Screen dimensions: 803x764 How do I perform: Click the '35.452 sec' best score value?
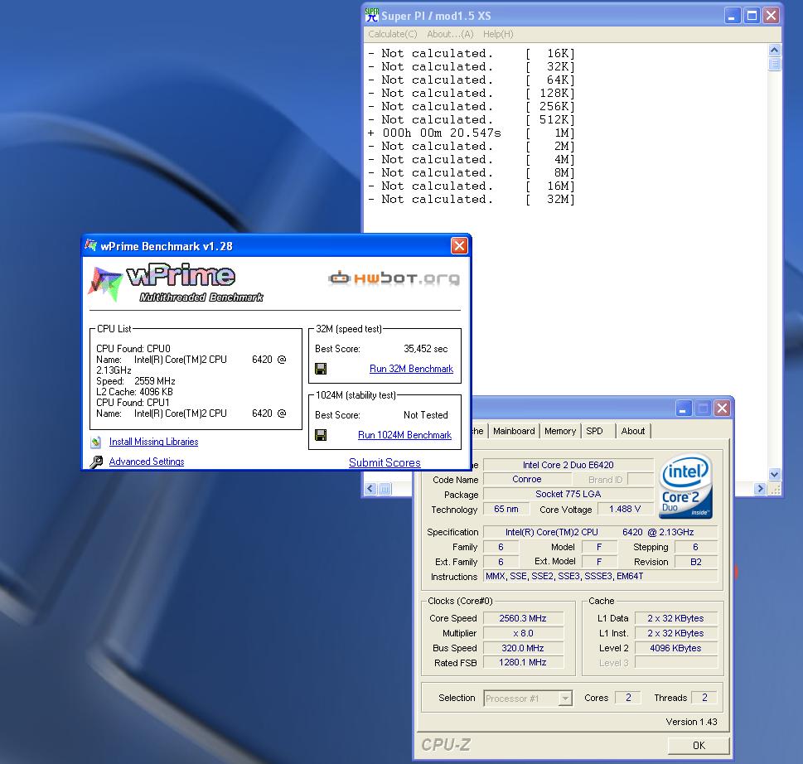coord(426,349)
